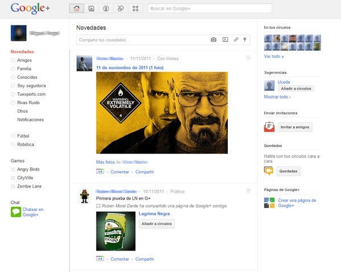Screen dimensions: 341x272
Task: Add Lagrima Negra to circles
Action: tap(157, 224)
